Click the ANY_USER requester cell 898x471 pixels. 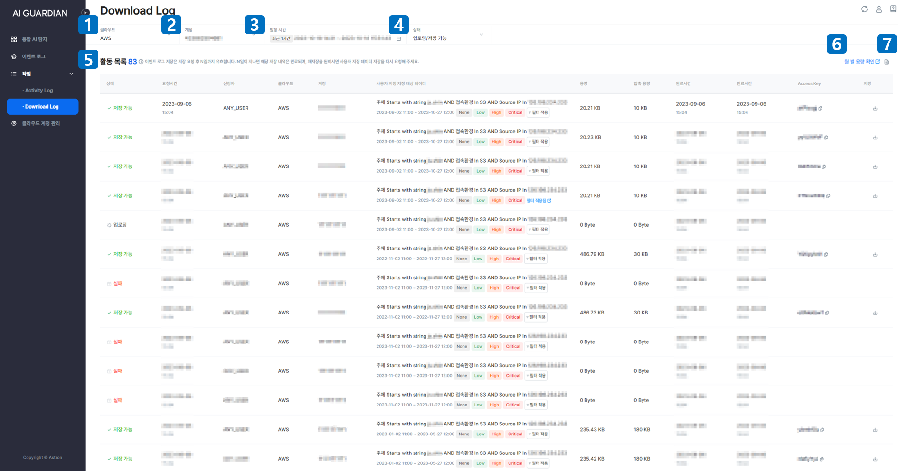click(x=236, y=108)
